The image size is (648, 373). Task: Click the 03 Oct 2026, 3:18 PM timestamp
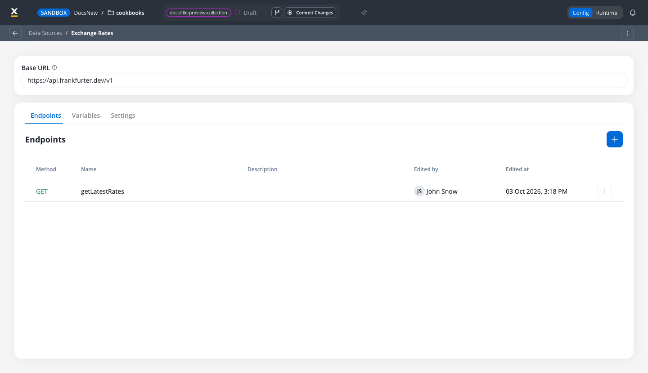click(x=536, y=191)
